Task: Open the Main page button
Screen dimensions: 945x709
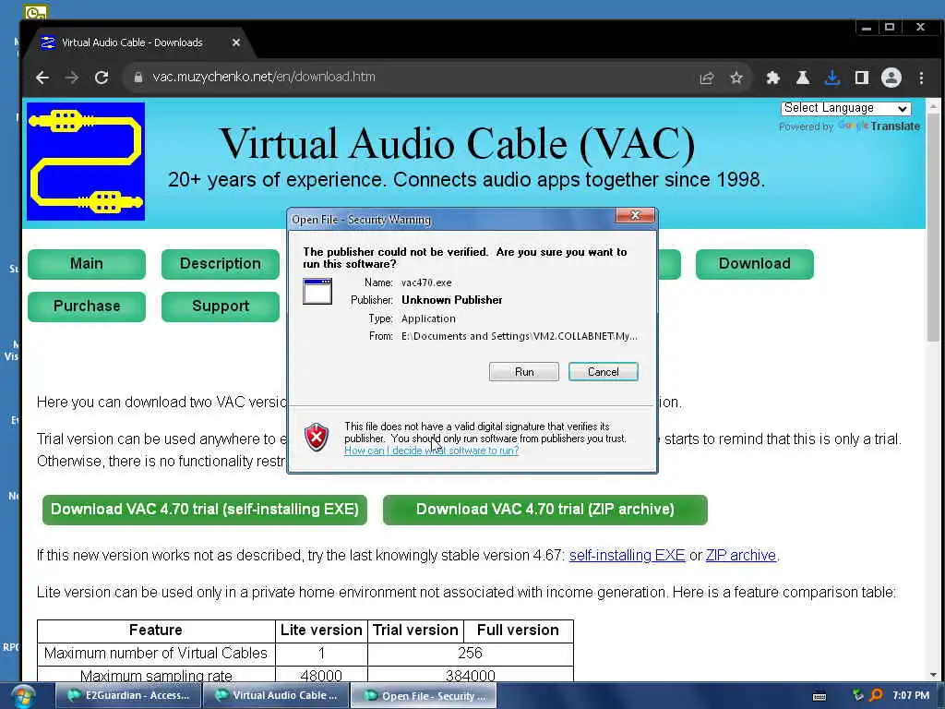Action: [x=86, y=264]
